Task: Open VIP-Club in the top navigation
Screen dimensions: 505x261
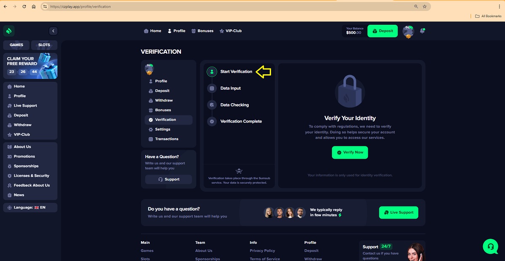Action: [x=230, y=31]
